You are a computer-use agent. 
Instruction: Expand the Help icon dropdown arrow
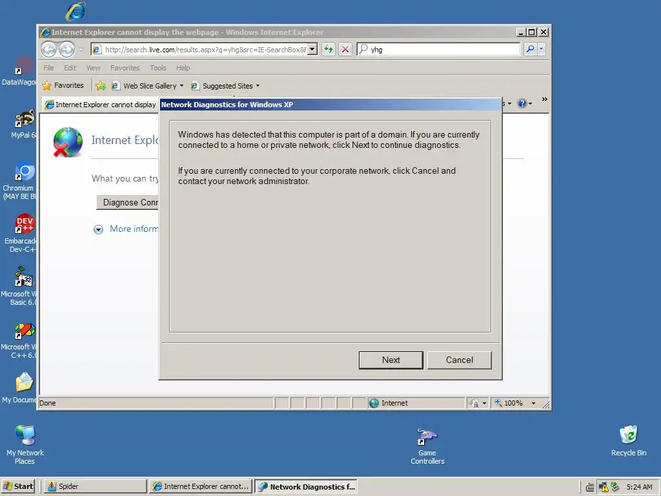[531, 104]
